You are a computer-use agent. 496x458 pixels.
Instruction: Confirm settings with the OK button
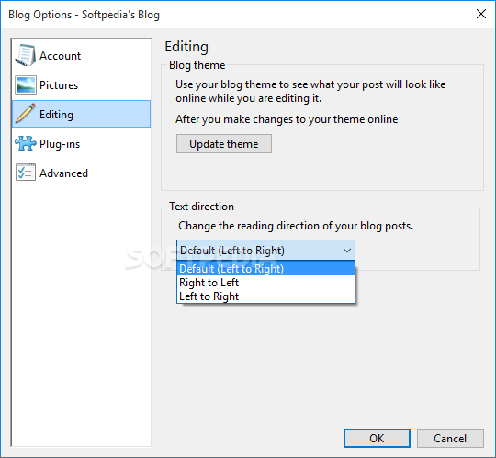(x=377, y=439)
